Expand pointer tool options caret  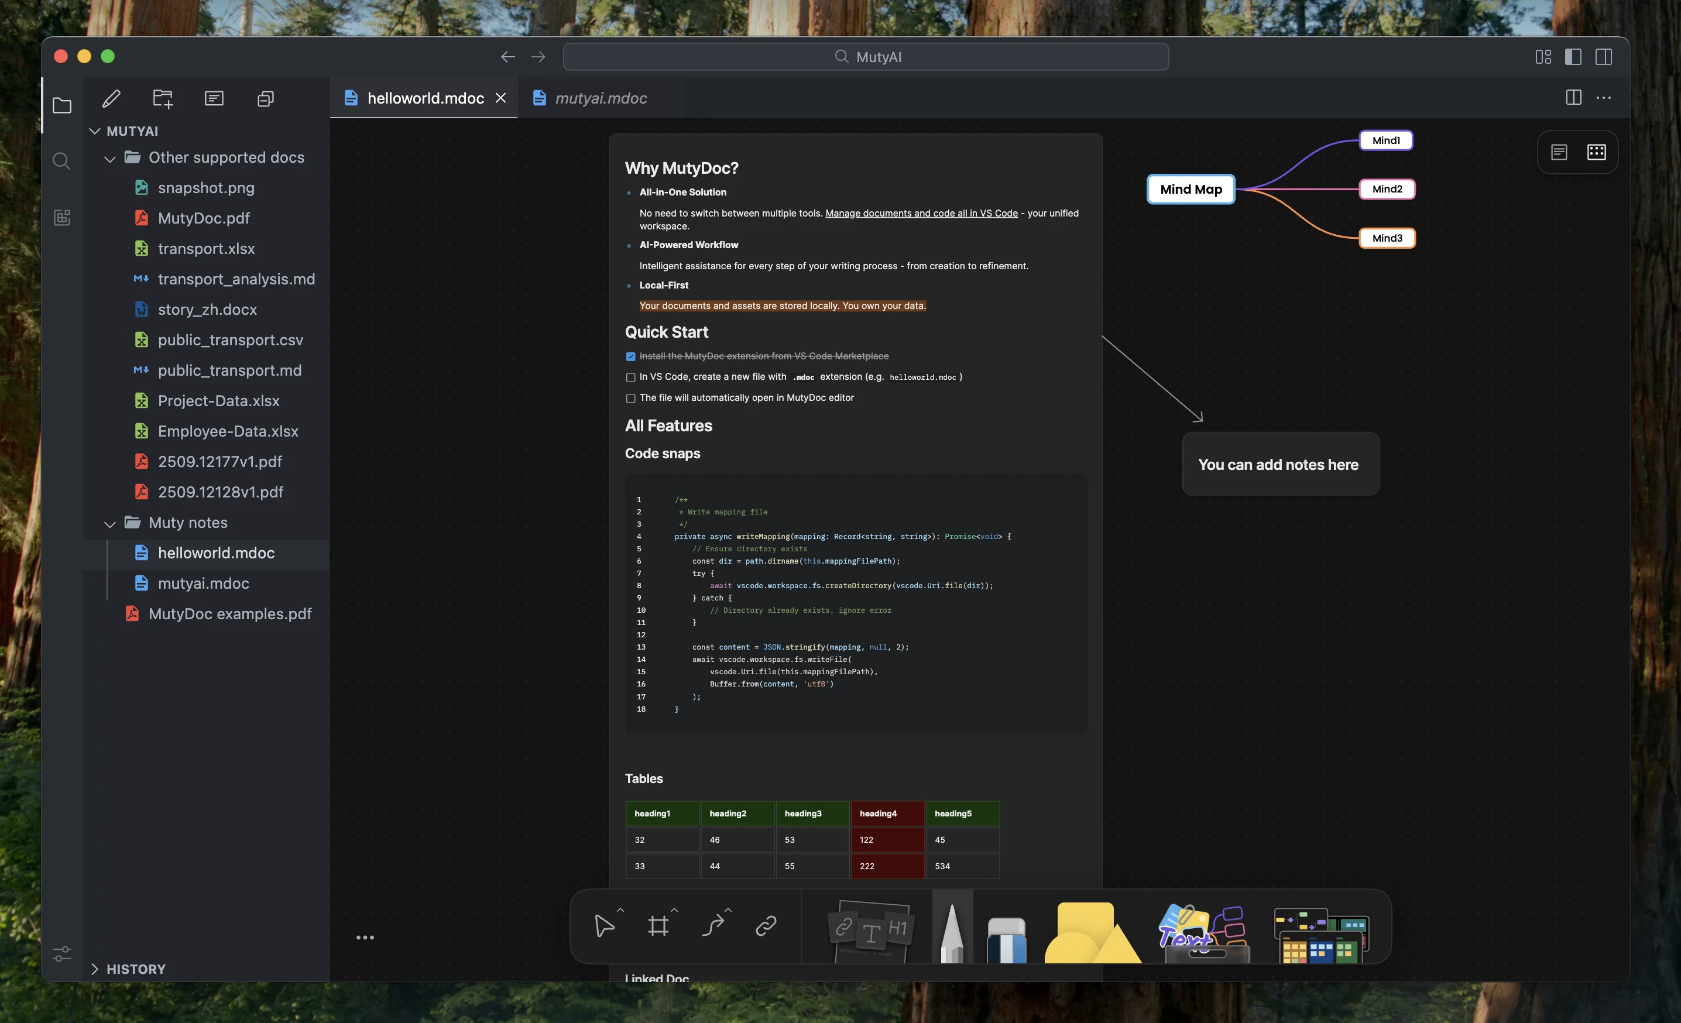click(620, 911)
